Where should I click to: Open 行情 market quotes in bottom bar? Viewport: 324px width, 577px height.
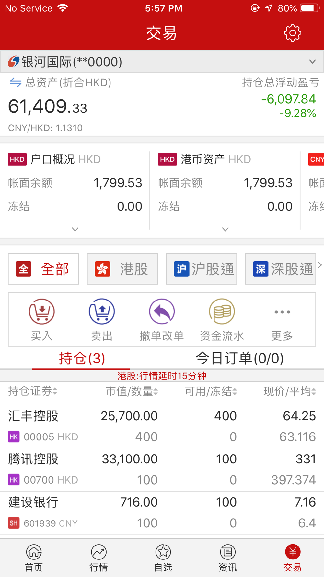click(x=98, y=558)
